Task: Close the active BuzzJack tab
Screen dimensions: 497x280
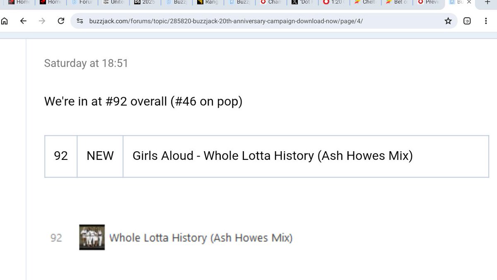Action: click(469, 2)
